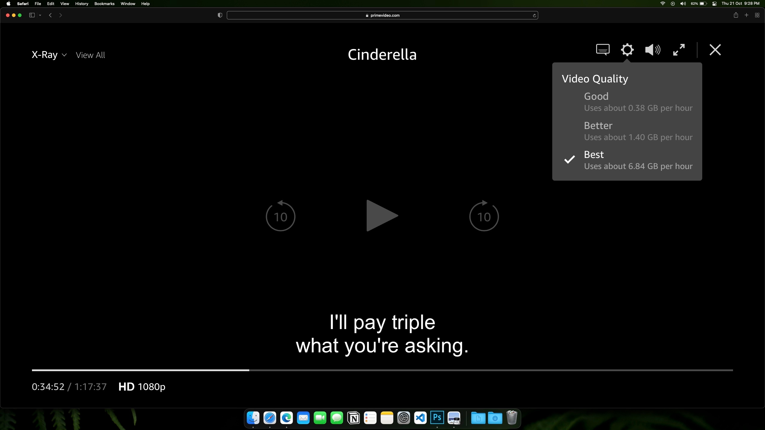Skip forward 10 seconds
This screenshot has height=430, width=765.
(x=484, y=216)
